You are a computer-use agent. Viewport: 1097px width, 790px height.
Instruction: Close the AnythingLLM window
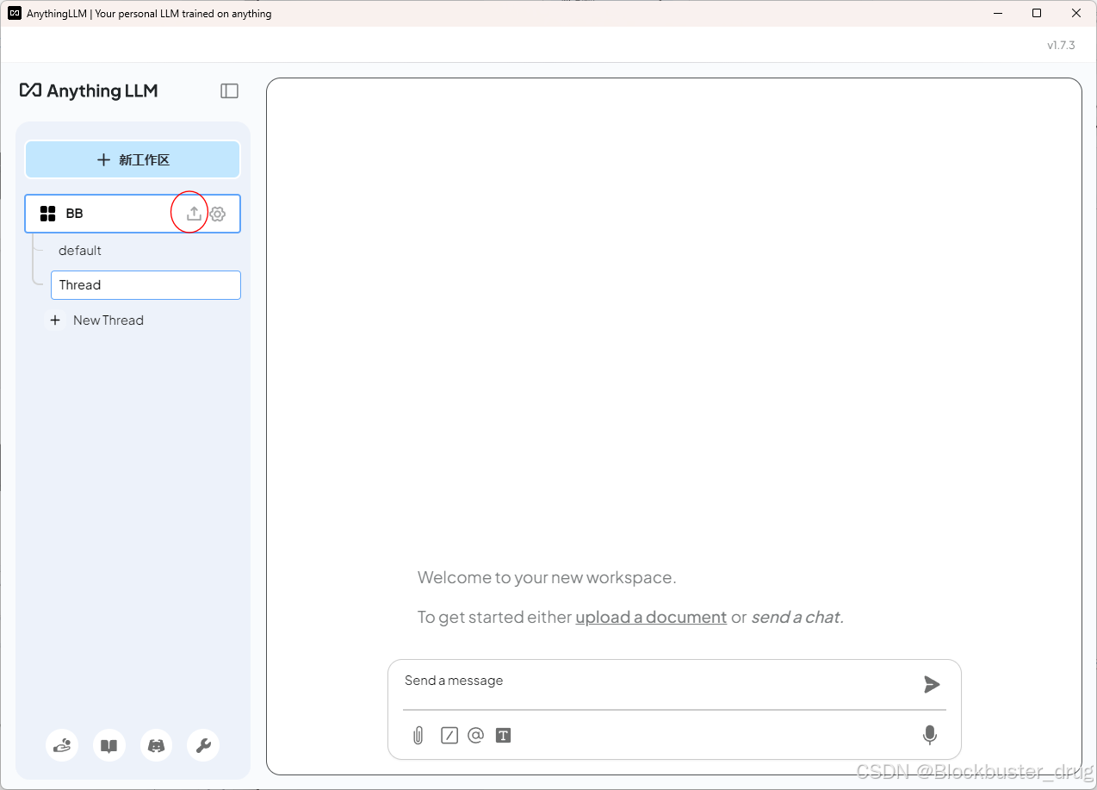click(1076, 13)
